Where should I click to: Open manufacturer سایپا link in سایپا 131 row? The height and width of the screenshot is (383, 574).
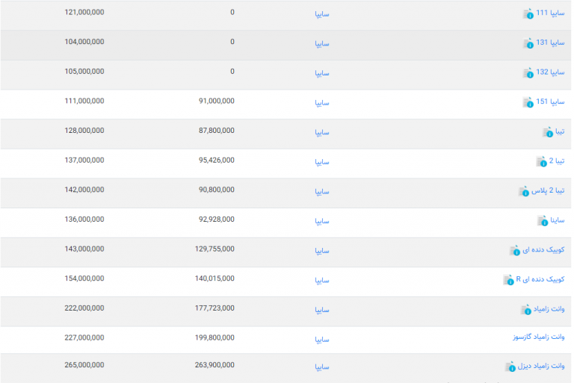tap(322, 44)
